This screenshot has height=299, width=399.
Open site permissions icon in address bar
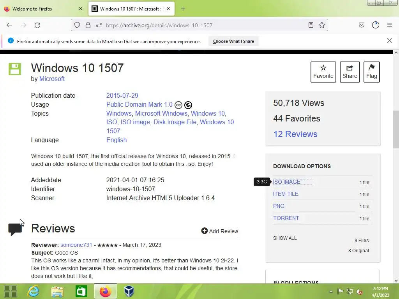point(99,25)
